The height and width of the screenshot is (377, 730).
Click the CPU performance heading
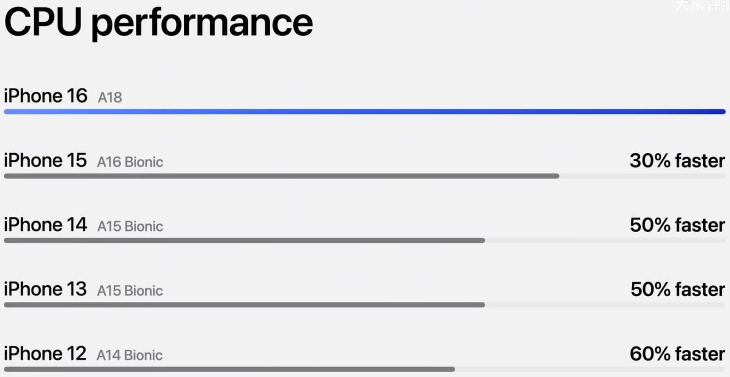(x=158, y=24)
